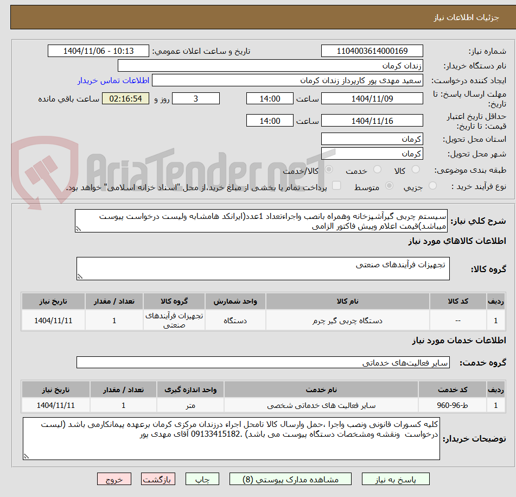The width and height of the screenshot is (516, 497).
Task: Select the خدمت radio button
Action: click(377, 169)
